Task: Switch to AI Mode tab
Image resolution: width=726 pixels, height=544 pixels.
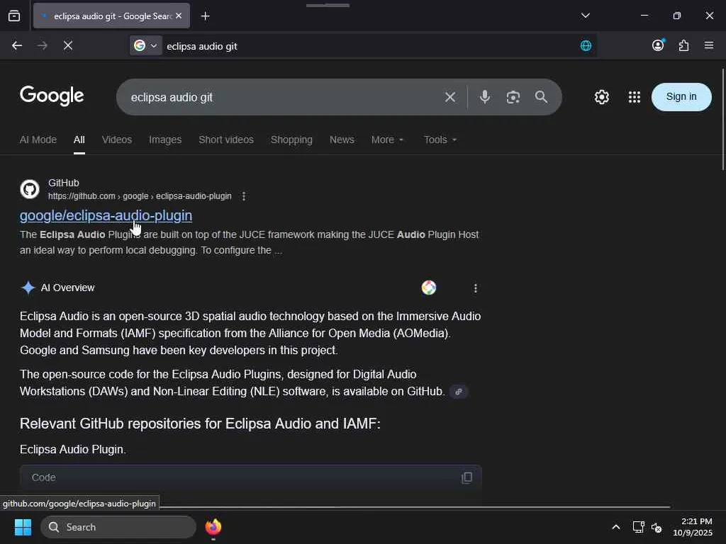Action: click(x=38, y=140)
